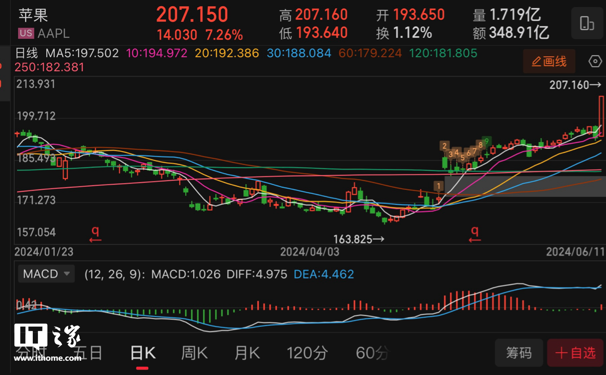This screenshot has height=375, width=606.
Task: Click the 画线 draw line button
Action: 549,61
